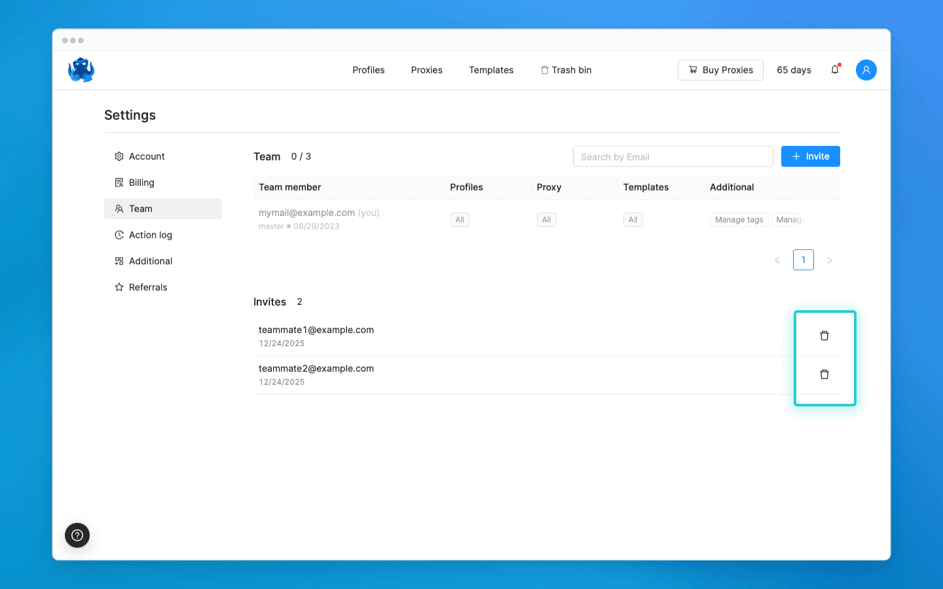Click the Additional sidebar grid icon
The image size is (943, 589).
119,261
